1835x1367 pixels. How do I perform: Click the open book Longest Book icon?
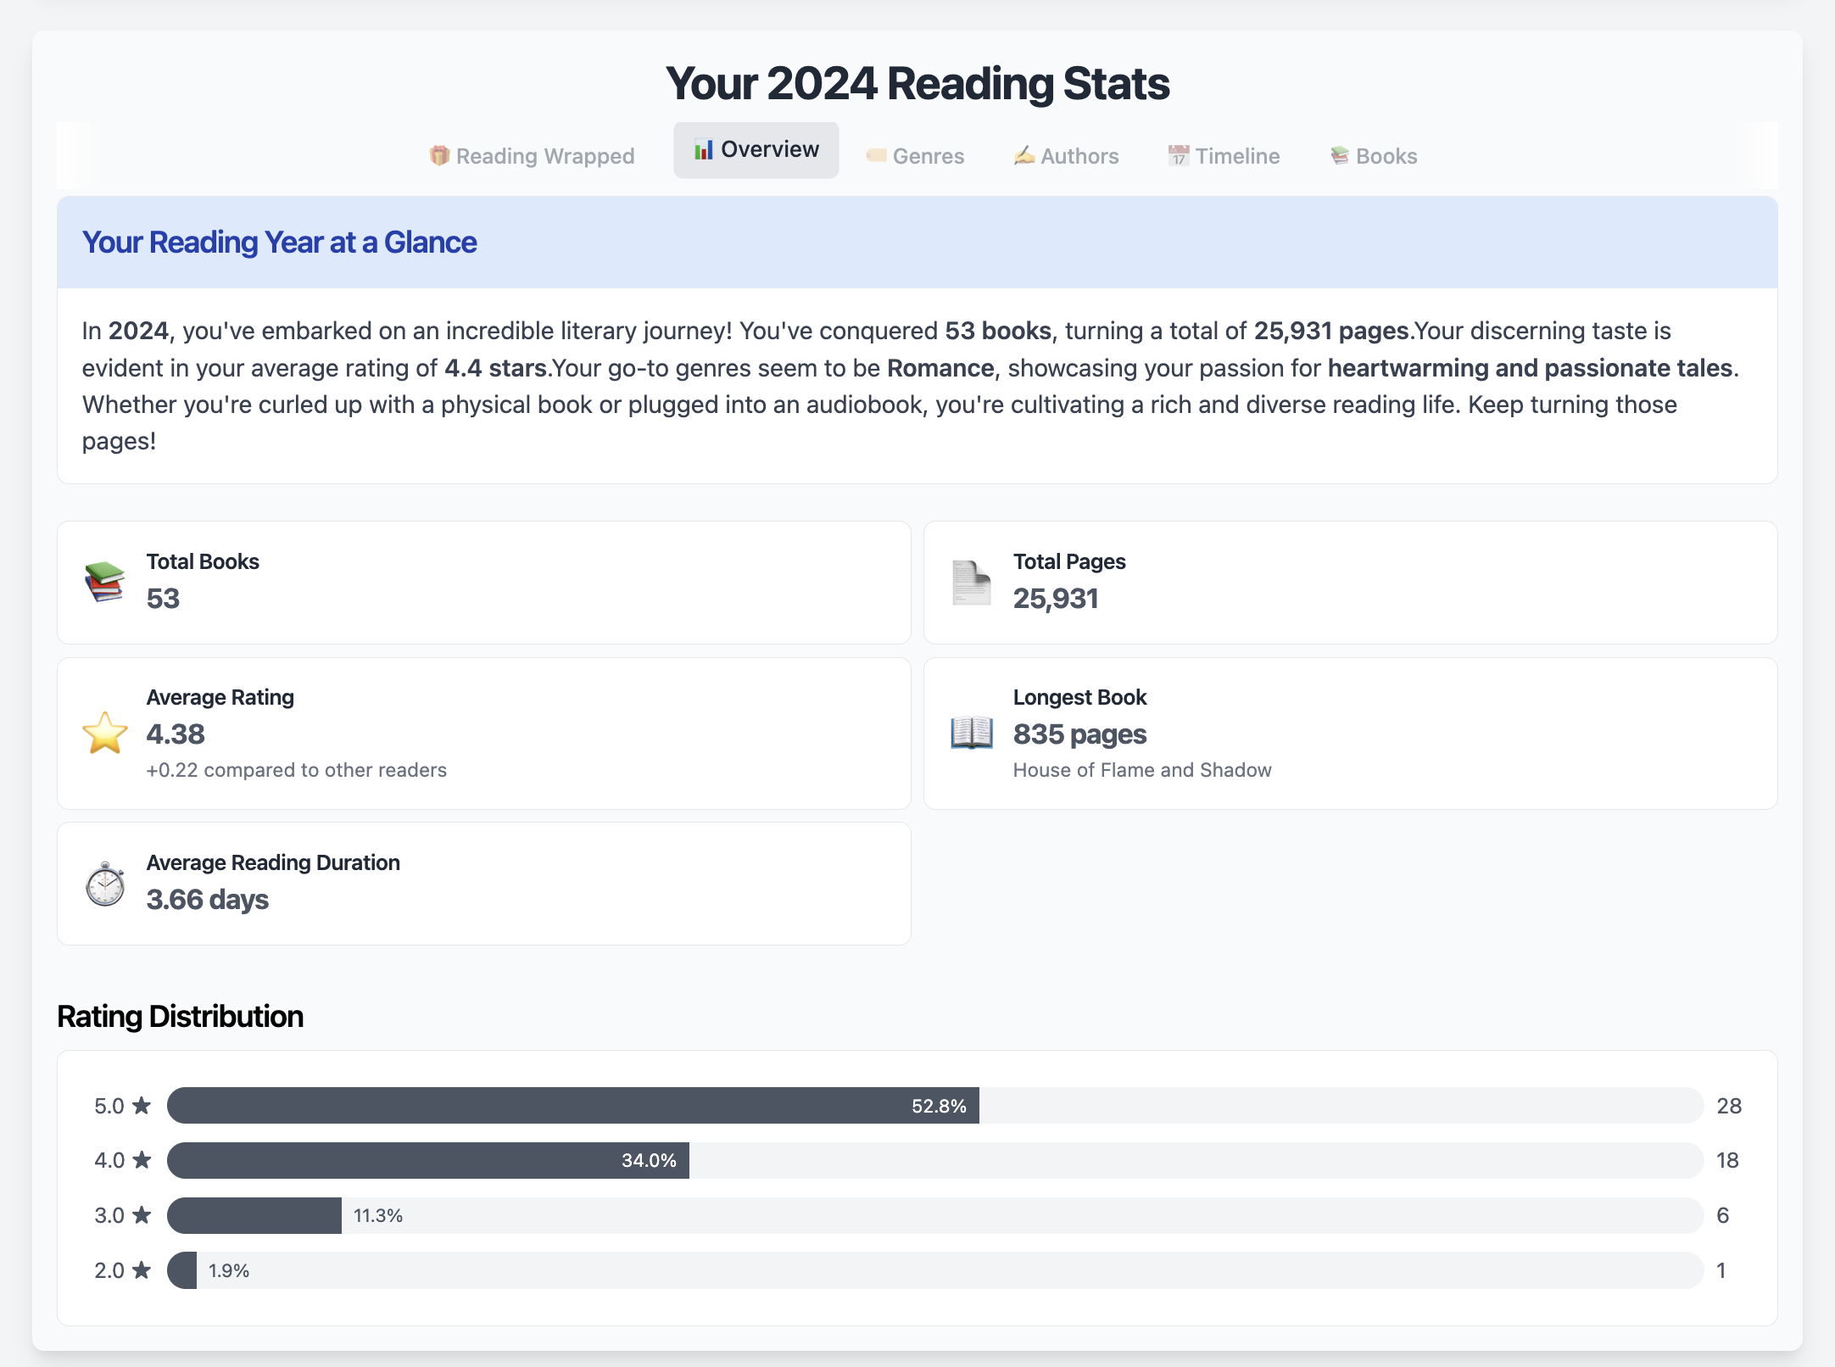point(972,734)
